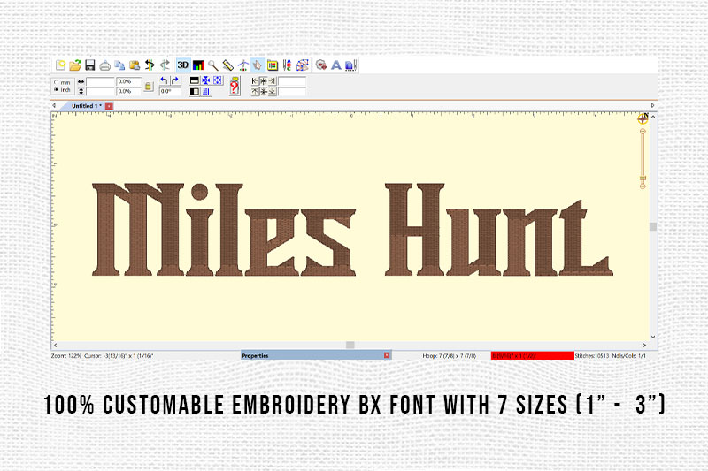Image resolution: width=708 pixels, height=471 pixels.
Task: Flip the design horizontally
Action: 195,92
